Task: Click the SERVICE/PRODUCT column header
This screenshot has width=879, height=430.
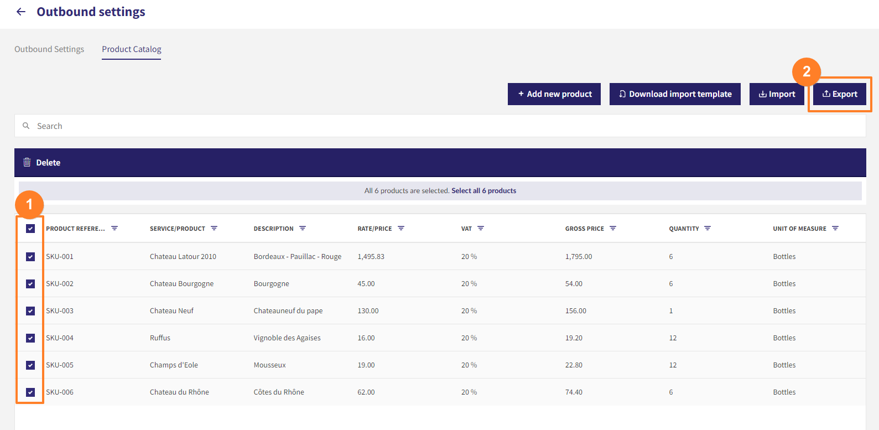Action: click(178, 229)
